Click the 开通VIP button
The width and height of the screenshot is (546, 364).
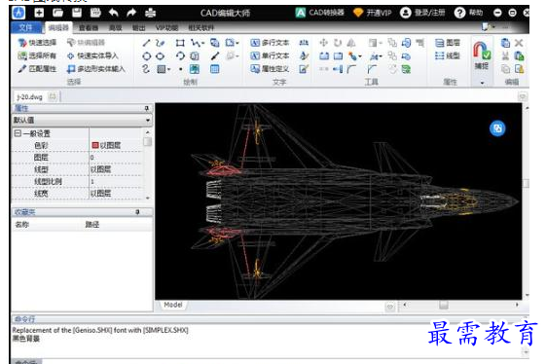pos(372,13)
